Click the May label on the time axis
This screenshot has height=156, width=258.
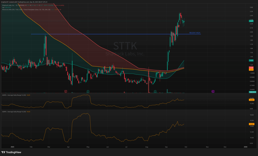click(88, 147)
